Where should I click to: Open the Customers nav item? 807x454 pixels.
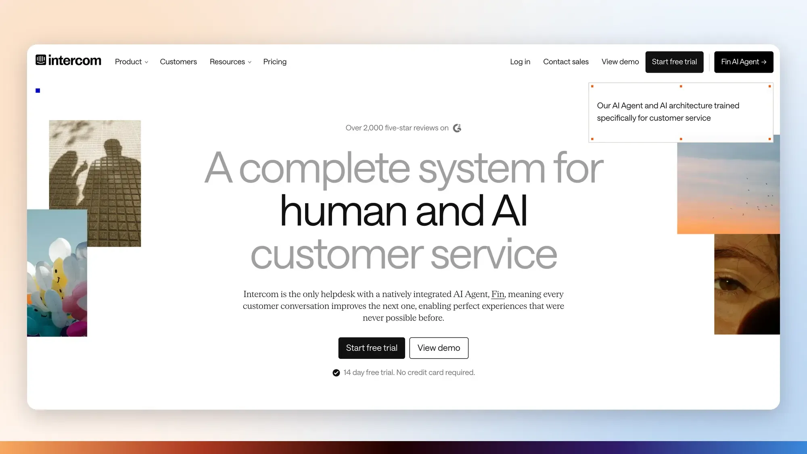point(178,62)
